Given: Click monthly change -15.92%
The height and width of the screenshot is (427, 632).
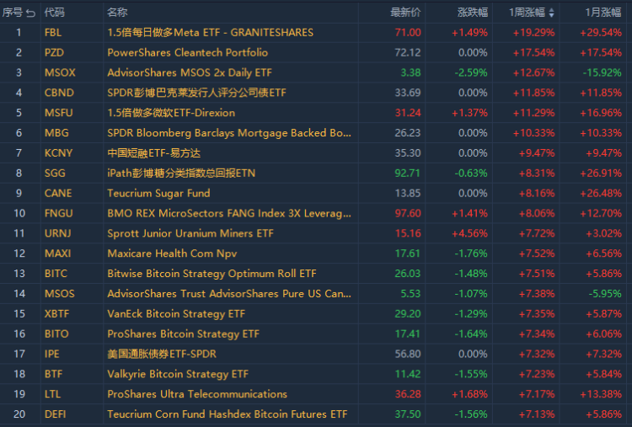Looking at the screenshot, I should coord(603,73).
